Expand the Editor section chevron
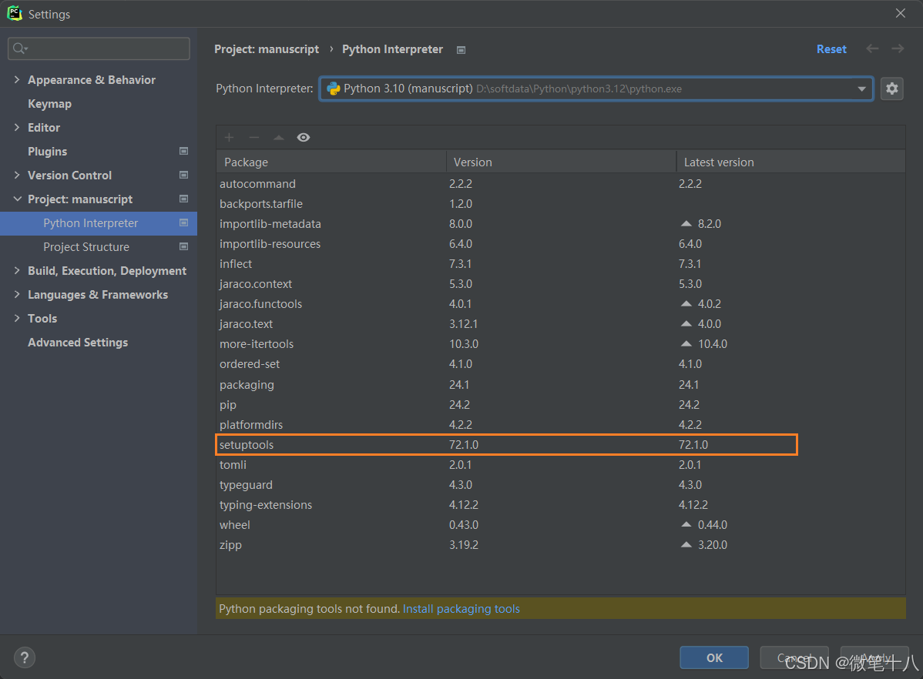Screen dimensions: 923x679 (16, 127)
